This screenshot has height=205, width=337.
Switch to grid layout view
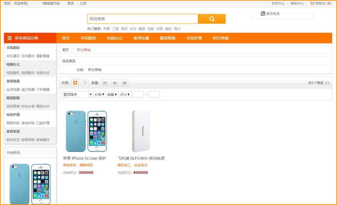(x=75, y=83)
